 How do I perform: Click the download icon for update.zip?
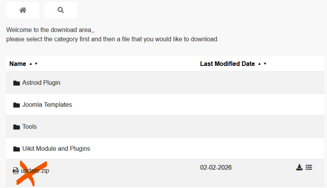click(299, 167)
